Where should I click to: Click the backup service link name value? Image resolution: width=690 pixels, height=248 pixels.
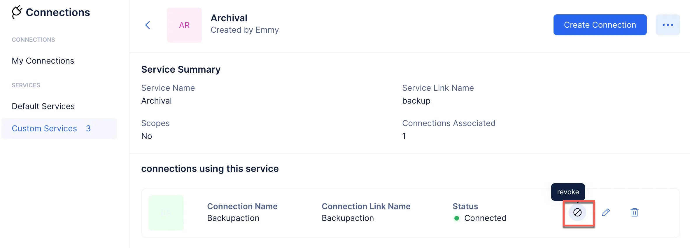tap(416, 101)
